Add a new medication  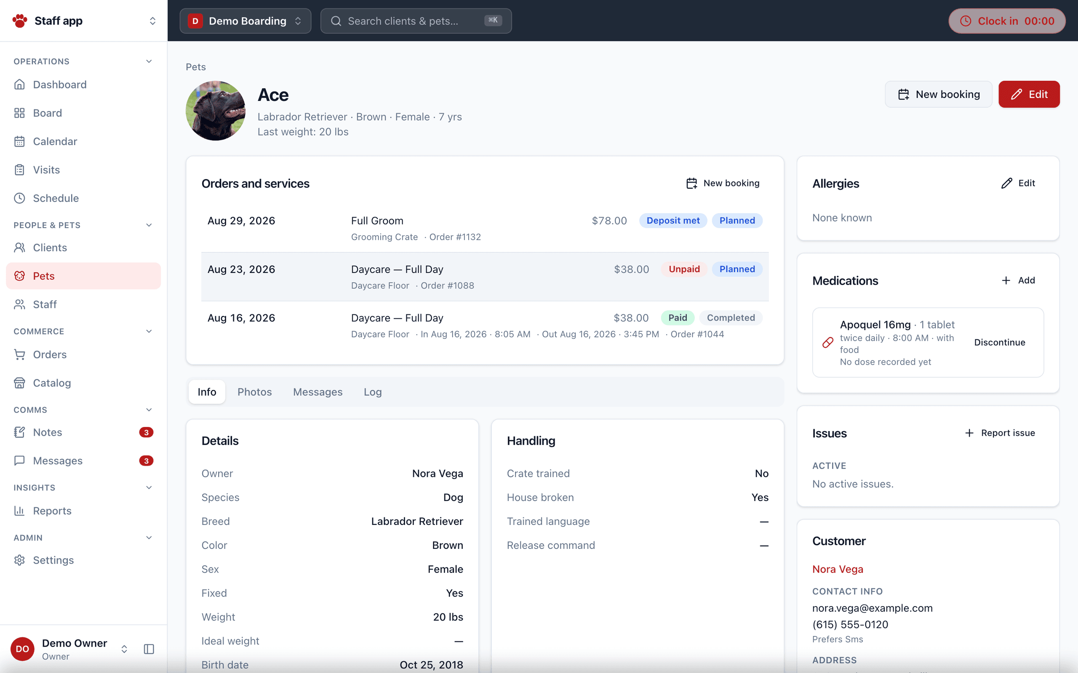pos(1018,281)
